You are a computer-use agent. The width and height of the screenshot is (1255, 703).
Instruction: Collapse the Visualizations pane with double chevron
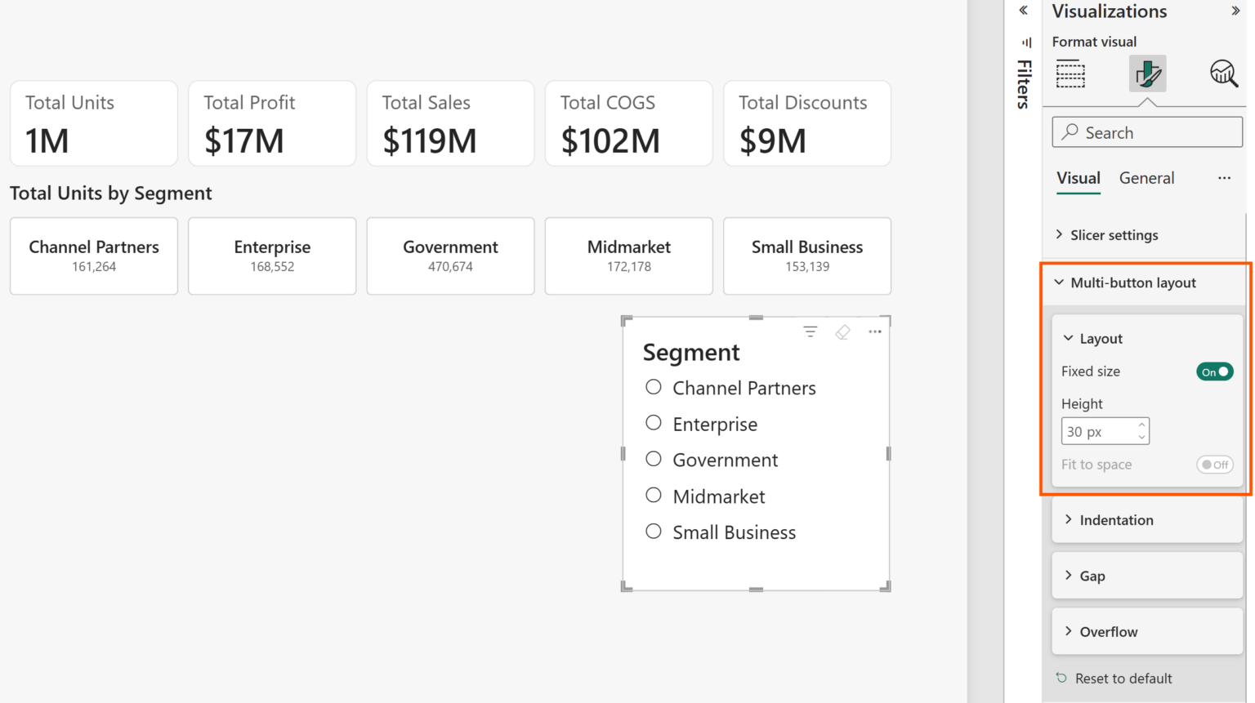[1235, 11]
